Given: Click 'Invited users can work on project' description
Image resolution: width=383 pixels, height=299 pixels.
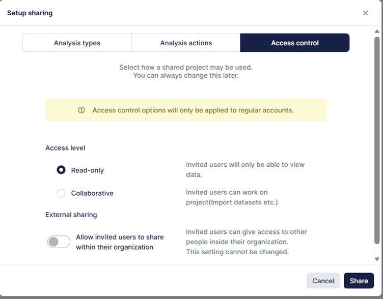Looking at the screenshot, I should click(232, 197).
